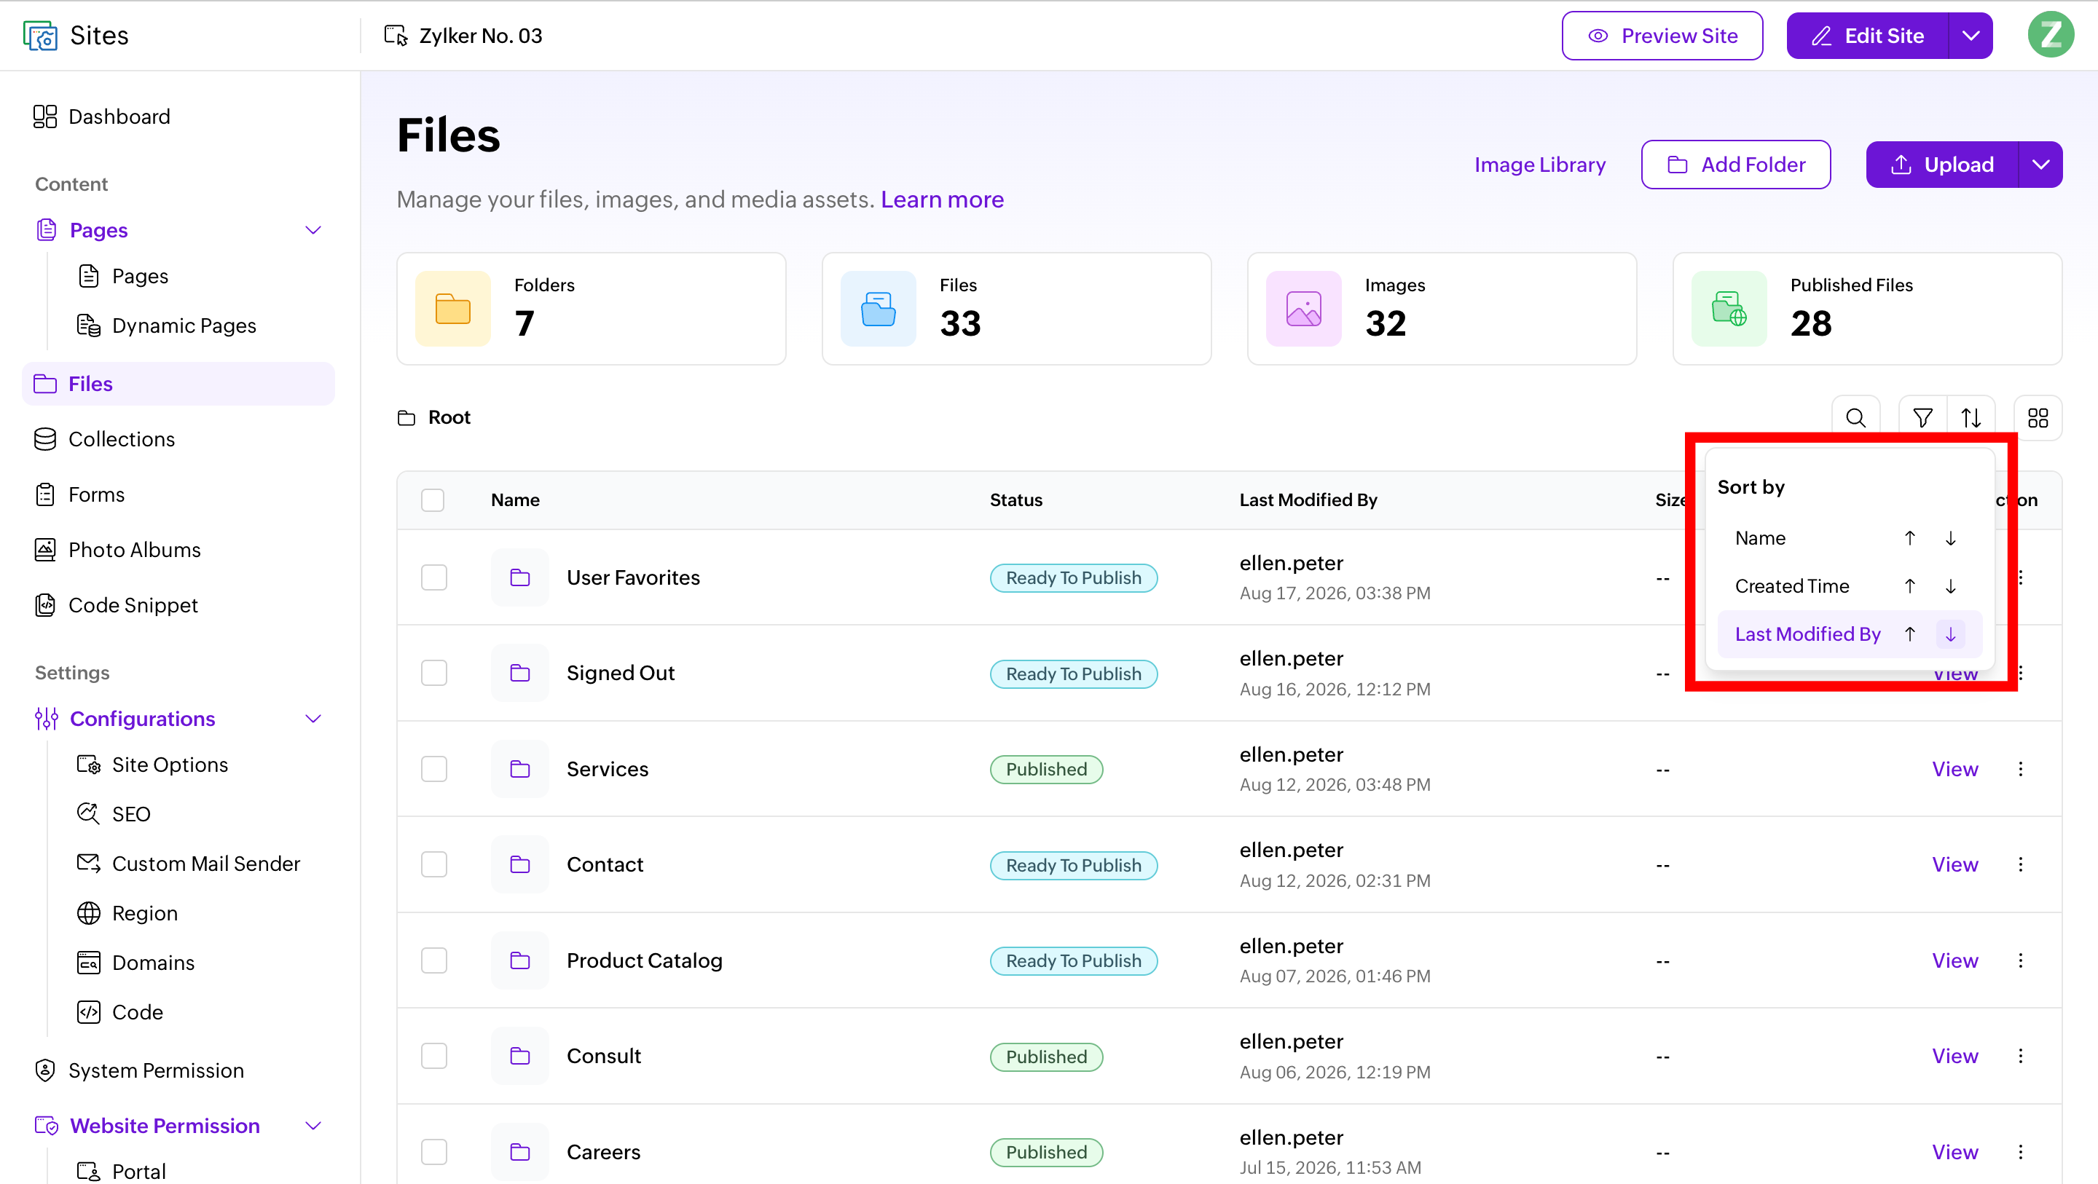Open more options for Services row
This screenshot has height=1184, width=2098.
click(2021, 769)
